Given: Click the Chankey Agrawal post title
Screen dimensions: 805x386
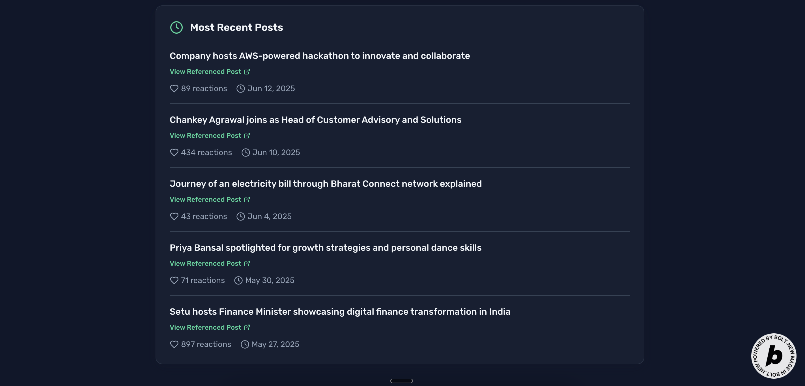Looking at the screenshot, I should 315,120.
